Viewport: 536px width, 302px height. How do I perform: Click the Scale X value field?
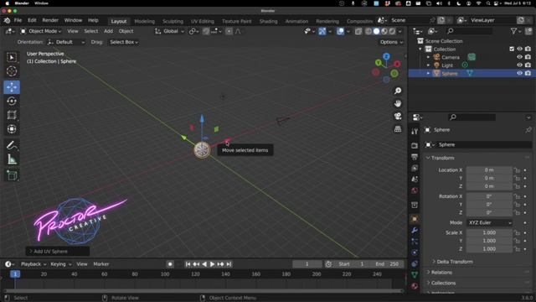489,232
